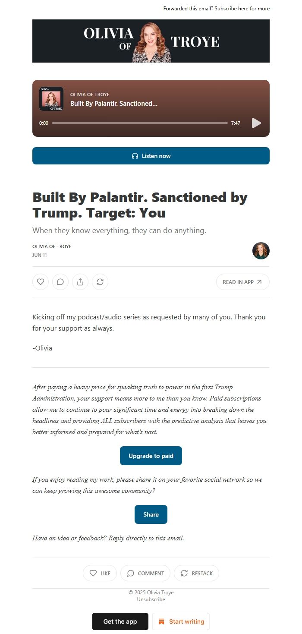The image size is (302, 634).
Task: Open comments via the speech bubble icon
Action: point(60,282)
